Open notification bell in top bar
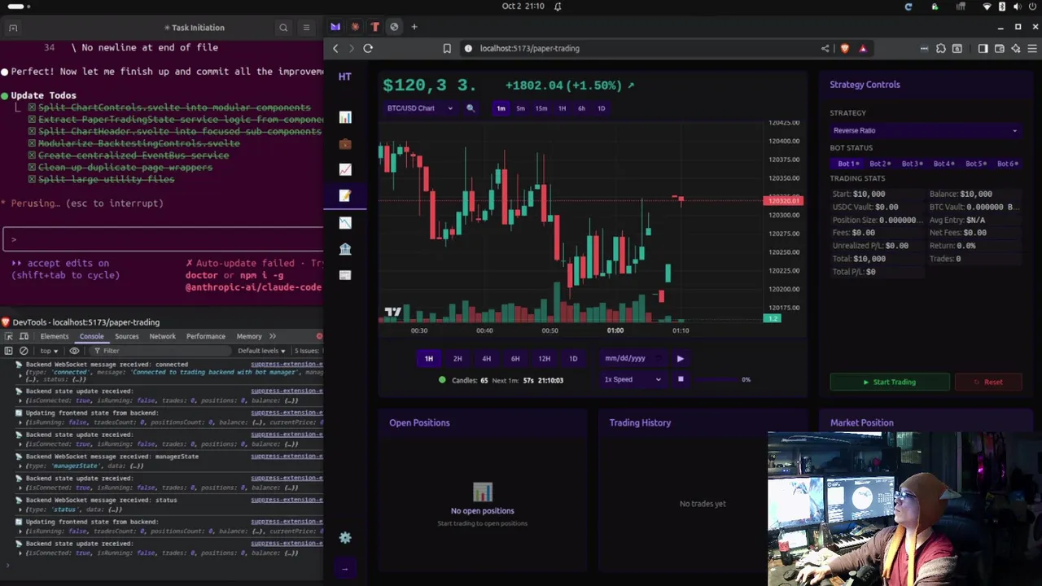The width and height of the screenshot is (1042, 586). (558, 6)
